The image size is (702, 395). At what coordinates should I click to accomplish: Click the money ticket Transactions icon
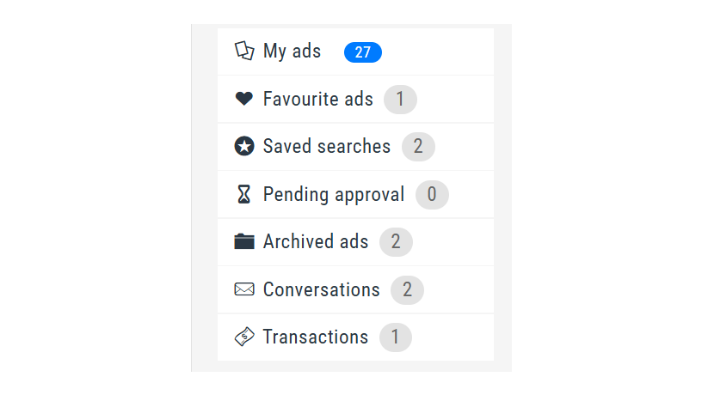[244, 337]
